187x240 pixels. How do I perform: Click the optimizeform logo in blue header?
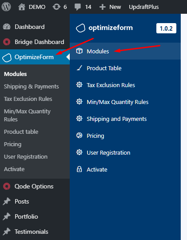(104, 28)
